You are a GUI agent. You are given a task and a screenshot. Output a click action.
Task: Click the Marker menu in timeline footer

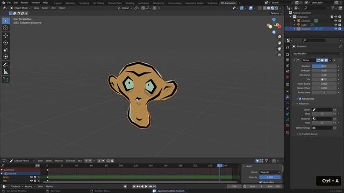(x=49, y=187)
